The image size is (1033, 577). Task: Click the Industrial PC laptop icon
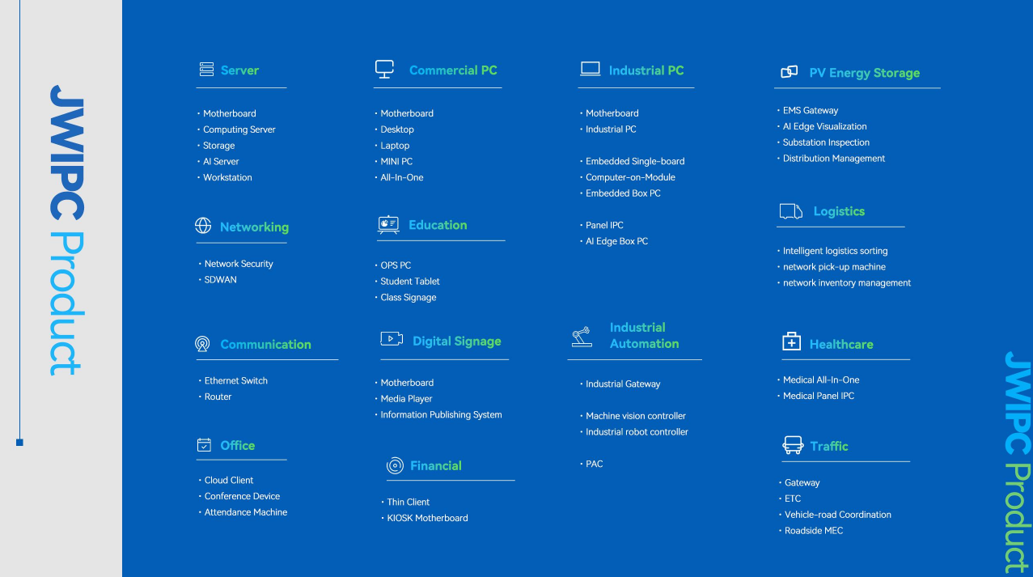coord(590,70)
